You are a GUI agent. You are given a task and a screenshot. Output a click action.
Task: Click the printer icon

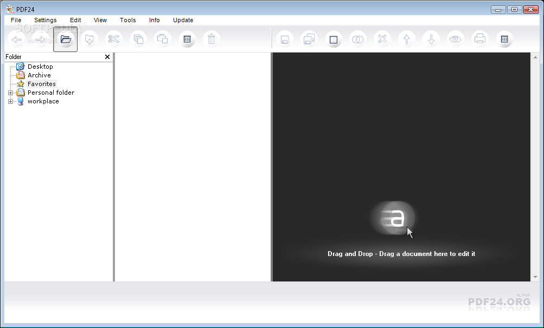click(x=480, y=39)
